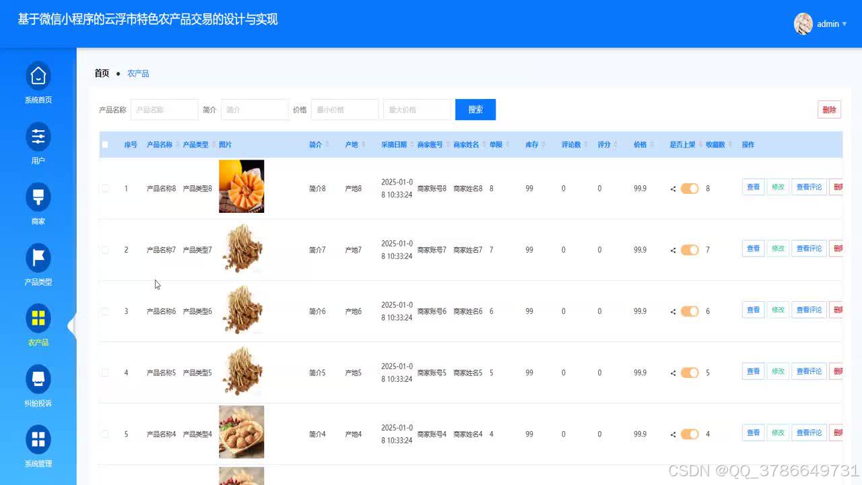Open the 纠纷投诉 complaints icon
Viewport: 862px width, 485px height.
[38, 379]
